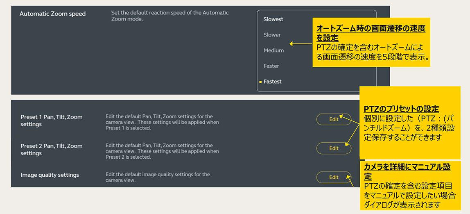Image resolution: width=470 pixels, height=214 pixels.
Task: Click the 'Set the default reaction speed' description
Action: click(170, 16)
